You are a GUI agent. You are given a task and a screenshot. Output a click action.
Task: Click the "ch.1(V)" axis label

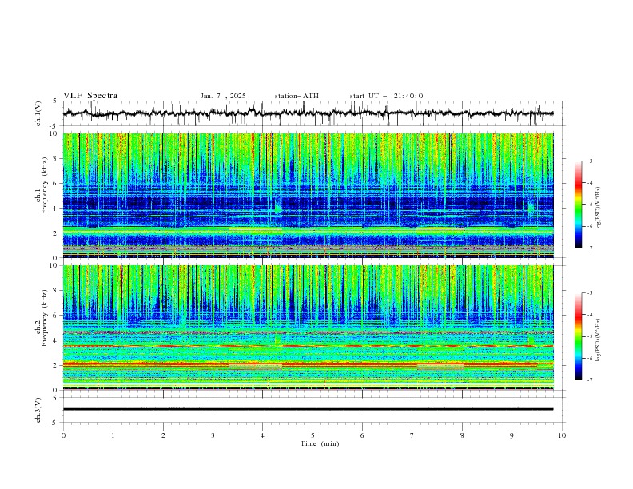[38, 113]
